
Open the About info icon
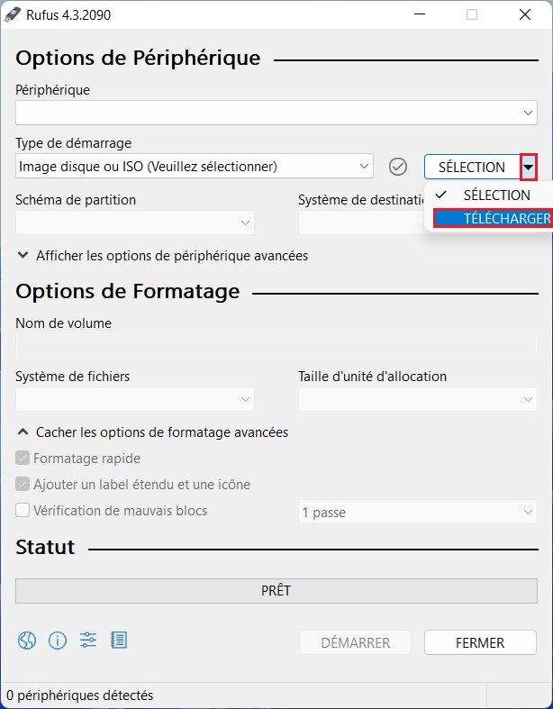point(58,641)
